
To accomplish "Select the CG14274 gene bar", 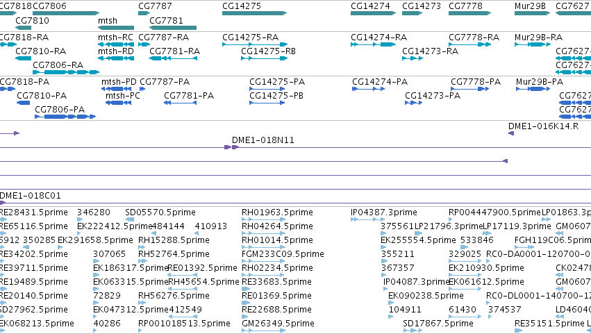I will (373, 13).
